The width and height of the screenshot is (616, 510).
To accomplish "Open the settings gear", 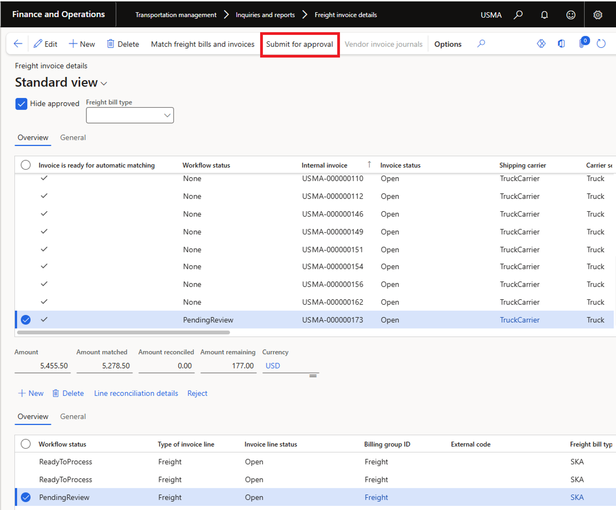I will pos(598,15).
